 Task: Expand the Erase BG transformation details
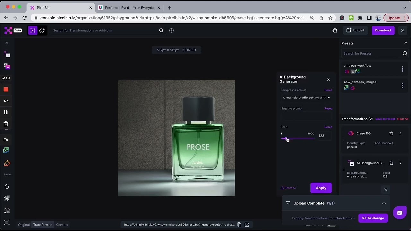400,133
